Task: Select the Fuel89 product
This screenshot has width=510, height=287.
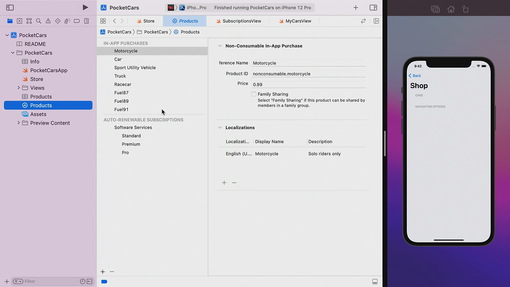Action: pyautogui.click(x=122, y=101)
